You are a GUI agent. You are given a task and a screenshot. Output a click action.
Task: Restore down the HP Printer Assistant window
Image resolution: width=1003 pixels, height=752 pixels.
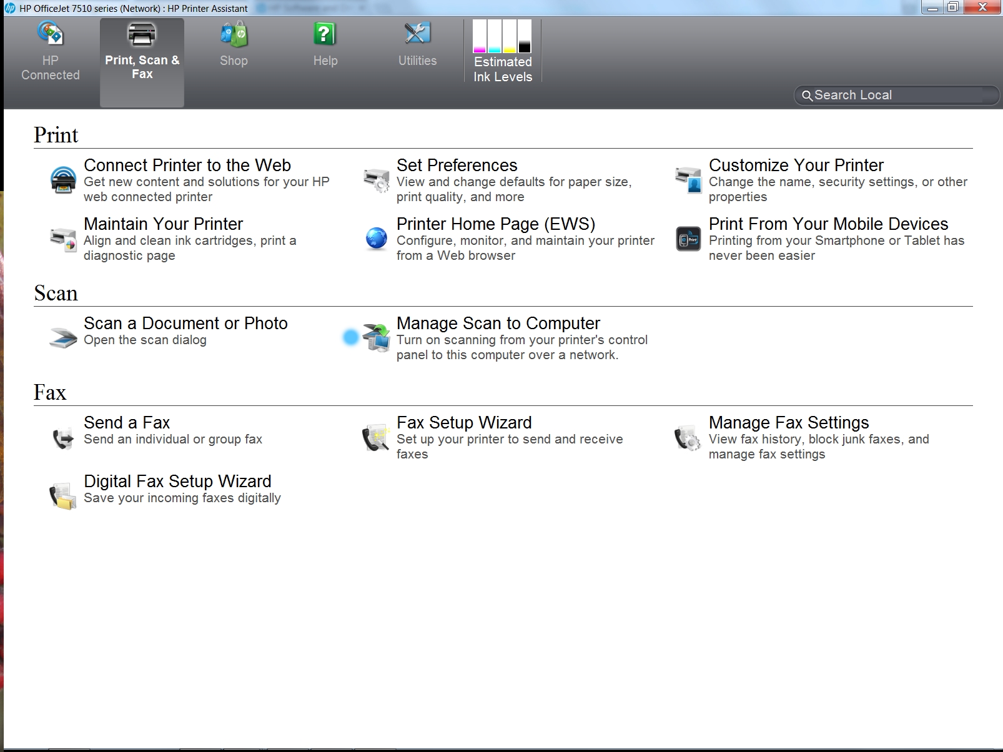(952, 7)
